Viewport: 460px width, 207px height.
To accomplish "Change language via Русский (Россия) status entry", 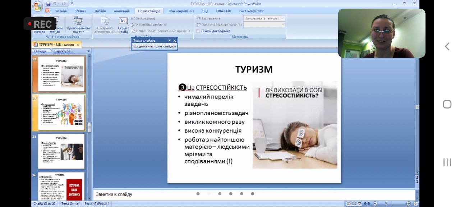I will click(x=97, y=203).
